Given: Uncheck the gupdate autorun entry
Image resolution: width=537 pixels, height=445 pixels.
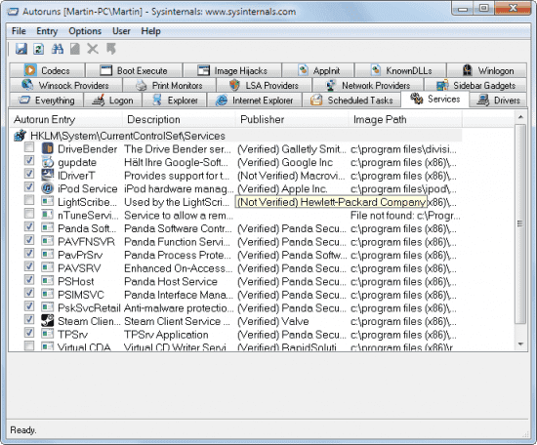Looking at the screenshot, I should [x=29, y=161].
